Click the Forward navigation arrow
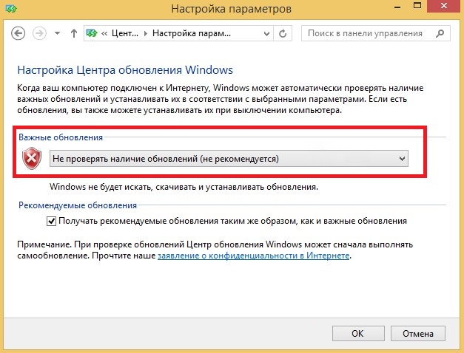This screenshot has width=464, height=353. 39,33
